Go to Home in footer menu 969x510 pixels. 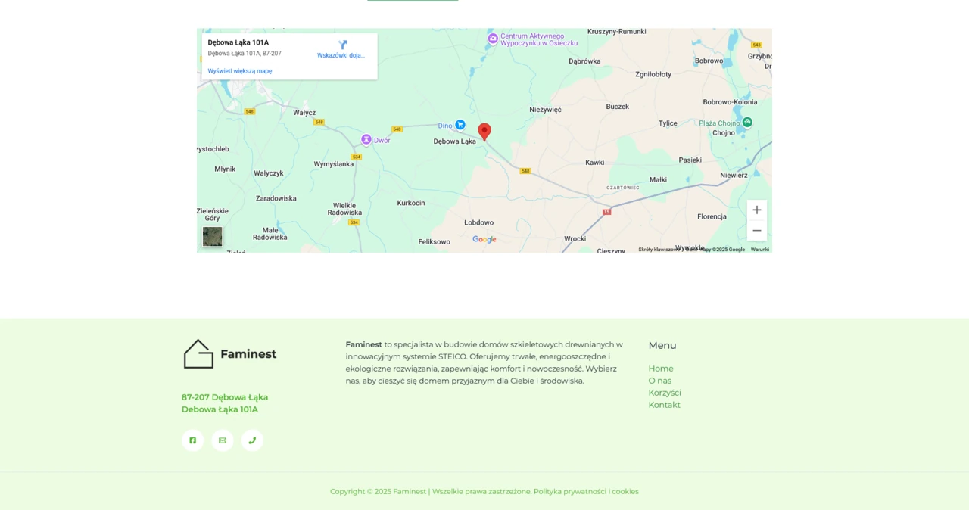[x=661, y=369]
